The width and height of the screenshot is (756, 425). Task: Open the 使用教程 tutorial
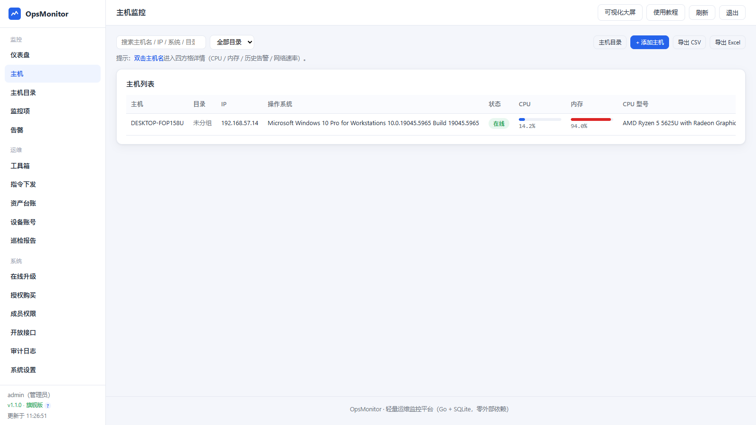tap(665, 12)
